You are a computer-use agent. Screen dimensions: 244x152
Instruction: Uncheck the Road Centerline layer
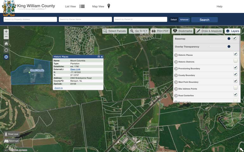click(235, 94)
